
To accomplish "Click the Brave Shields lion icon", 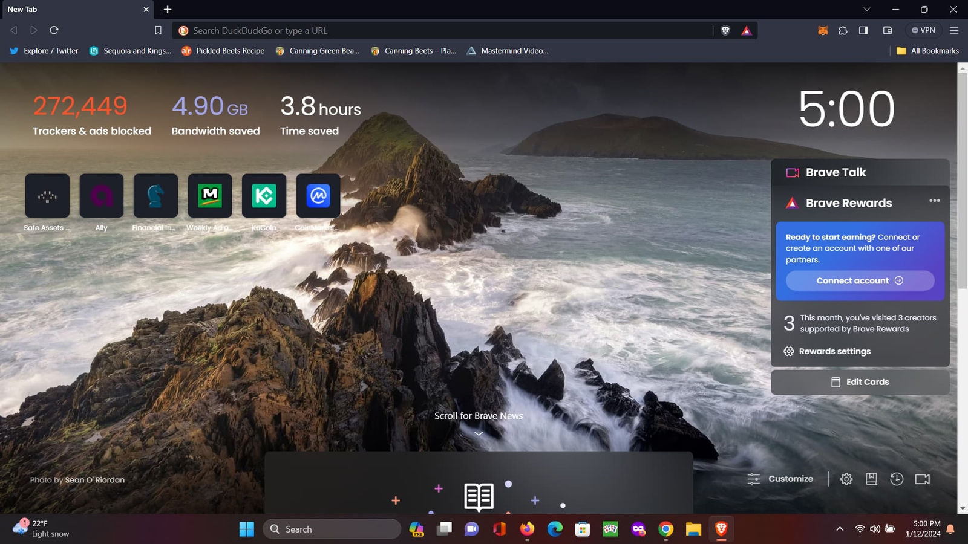I will (725, 30).
